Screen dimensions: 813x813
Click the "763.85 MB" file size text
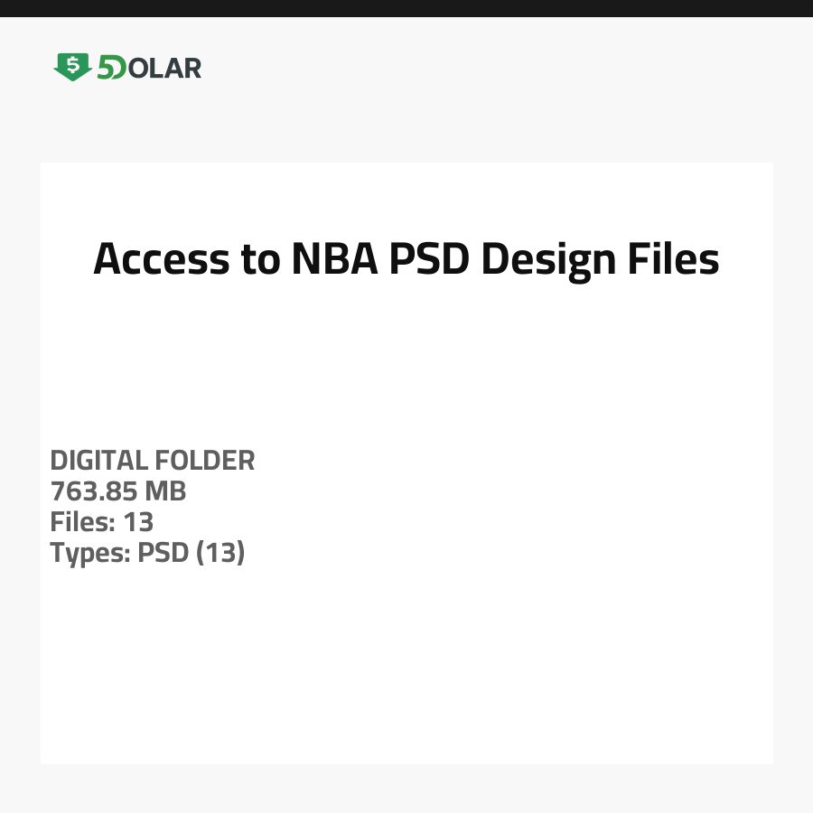click(x=118, y=491)
